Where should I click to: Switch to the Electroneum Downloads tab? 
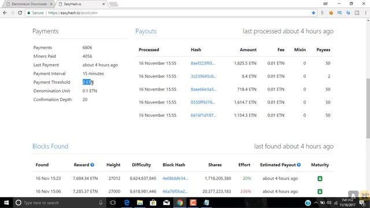click(29, 4)
